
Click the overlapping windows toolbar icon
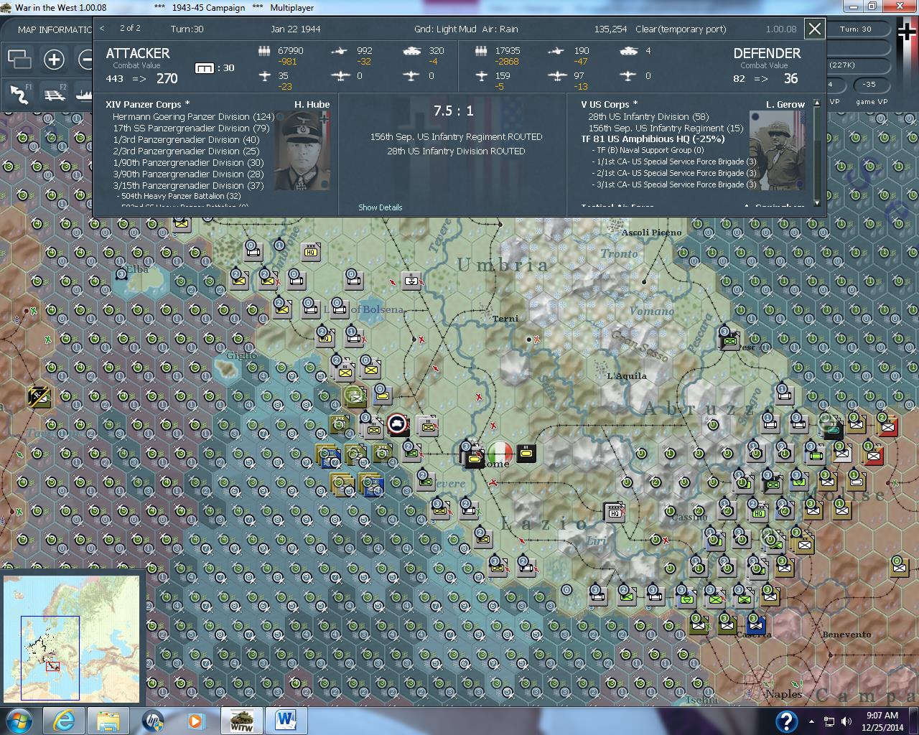19,59
